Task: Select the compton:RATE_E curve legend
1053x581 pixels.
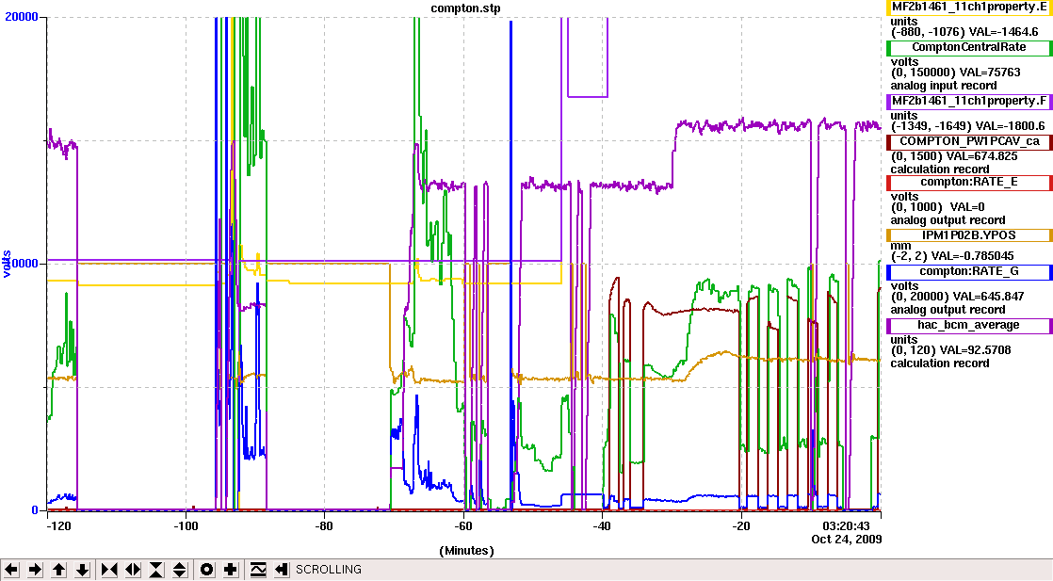Action: (x=969, y=182)
